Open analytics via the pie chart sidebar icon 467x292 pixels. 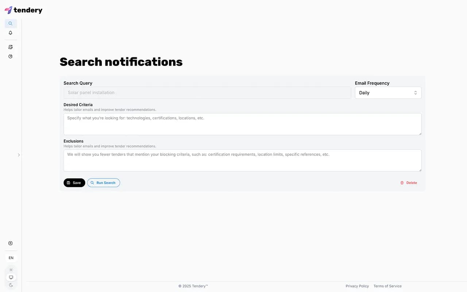pyautogui.click(x=11, y=56)
